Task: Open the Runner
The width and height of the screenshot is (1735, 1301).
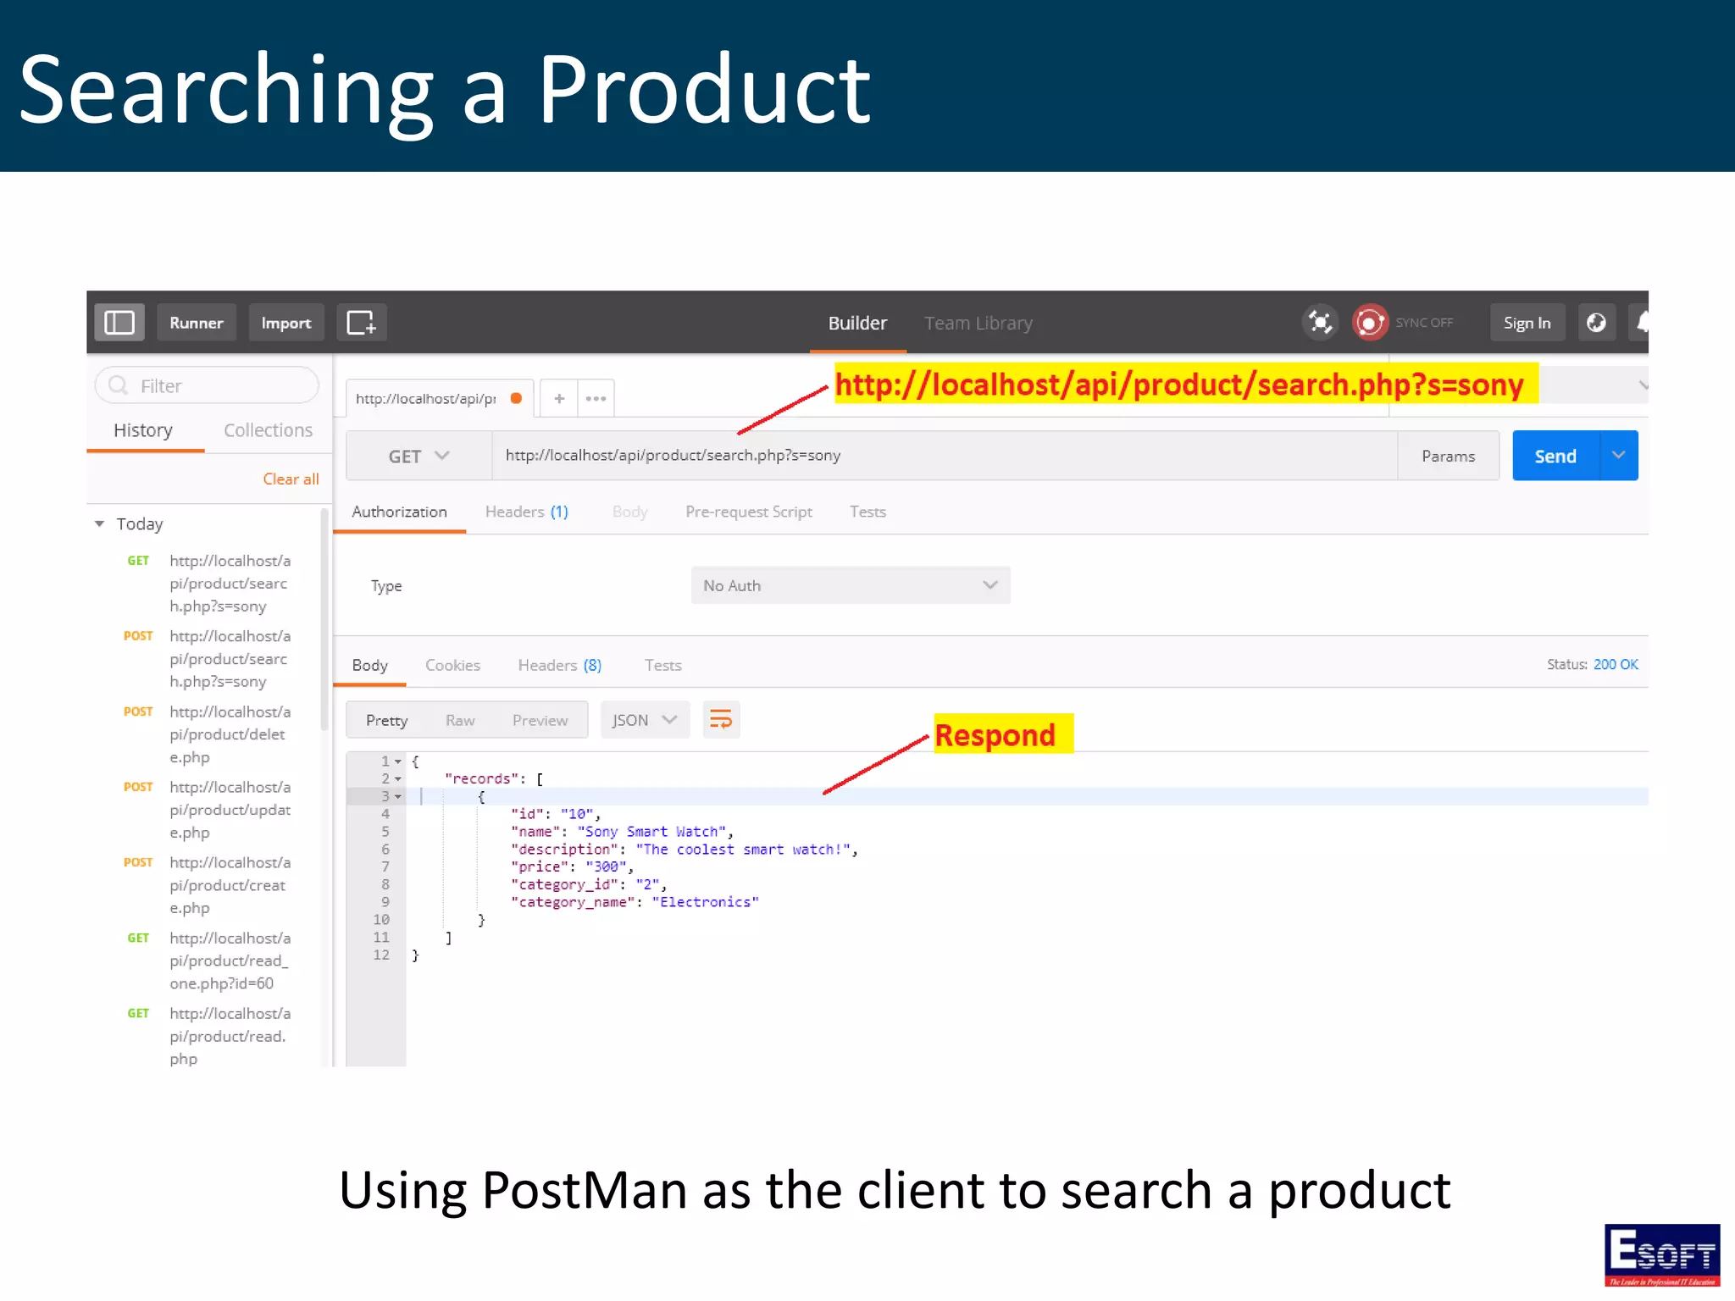Action: [x=197, y=323]
